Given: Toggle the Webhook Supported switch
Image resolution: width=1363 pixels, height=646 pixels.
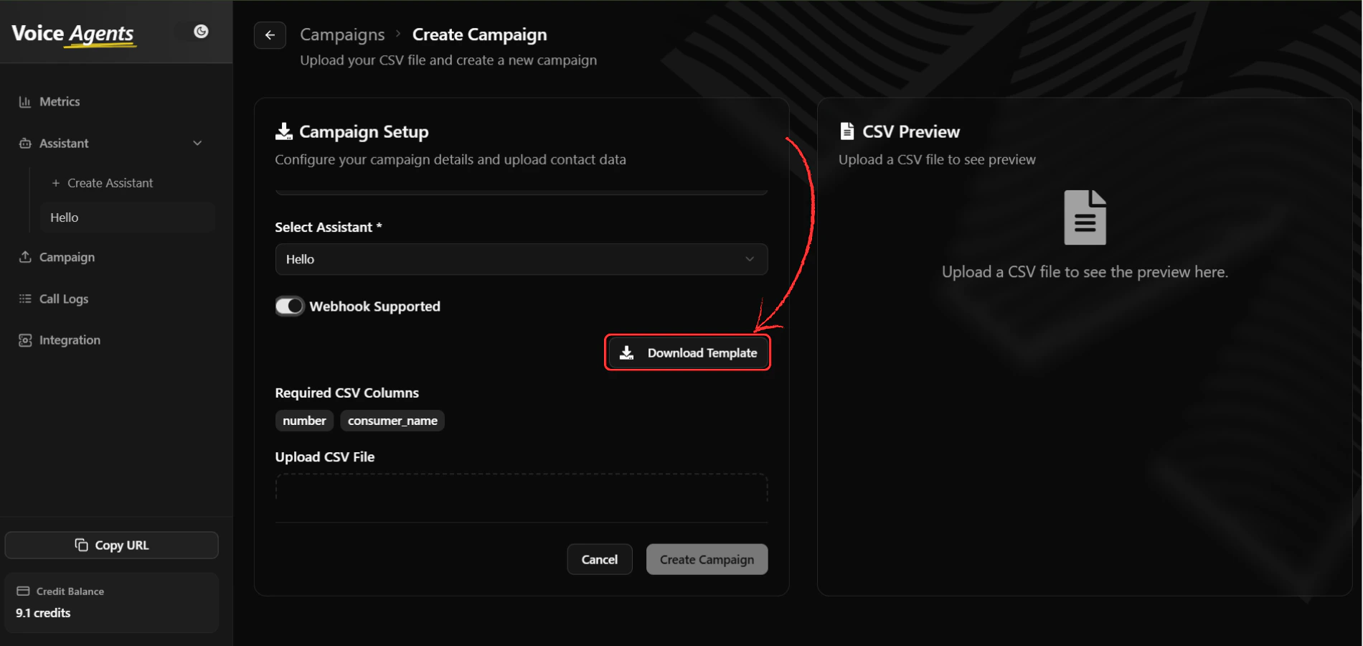Looking at the screenshot, I should pyautogui.click(x=289, y=306).
